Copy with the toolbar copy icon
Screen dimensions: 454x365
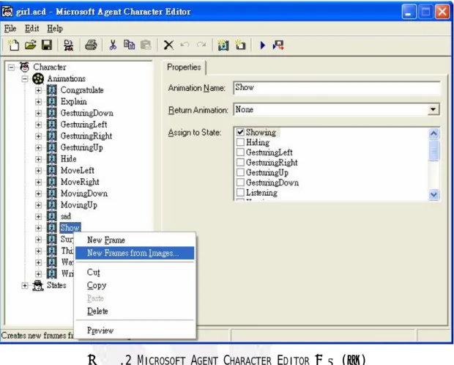click(129, 45)
